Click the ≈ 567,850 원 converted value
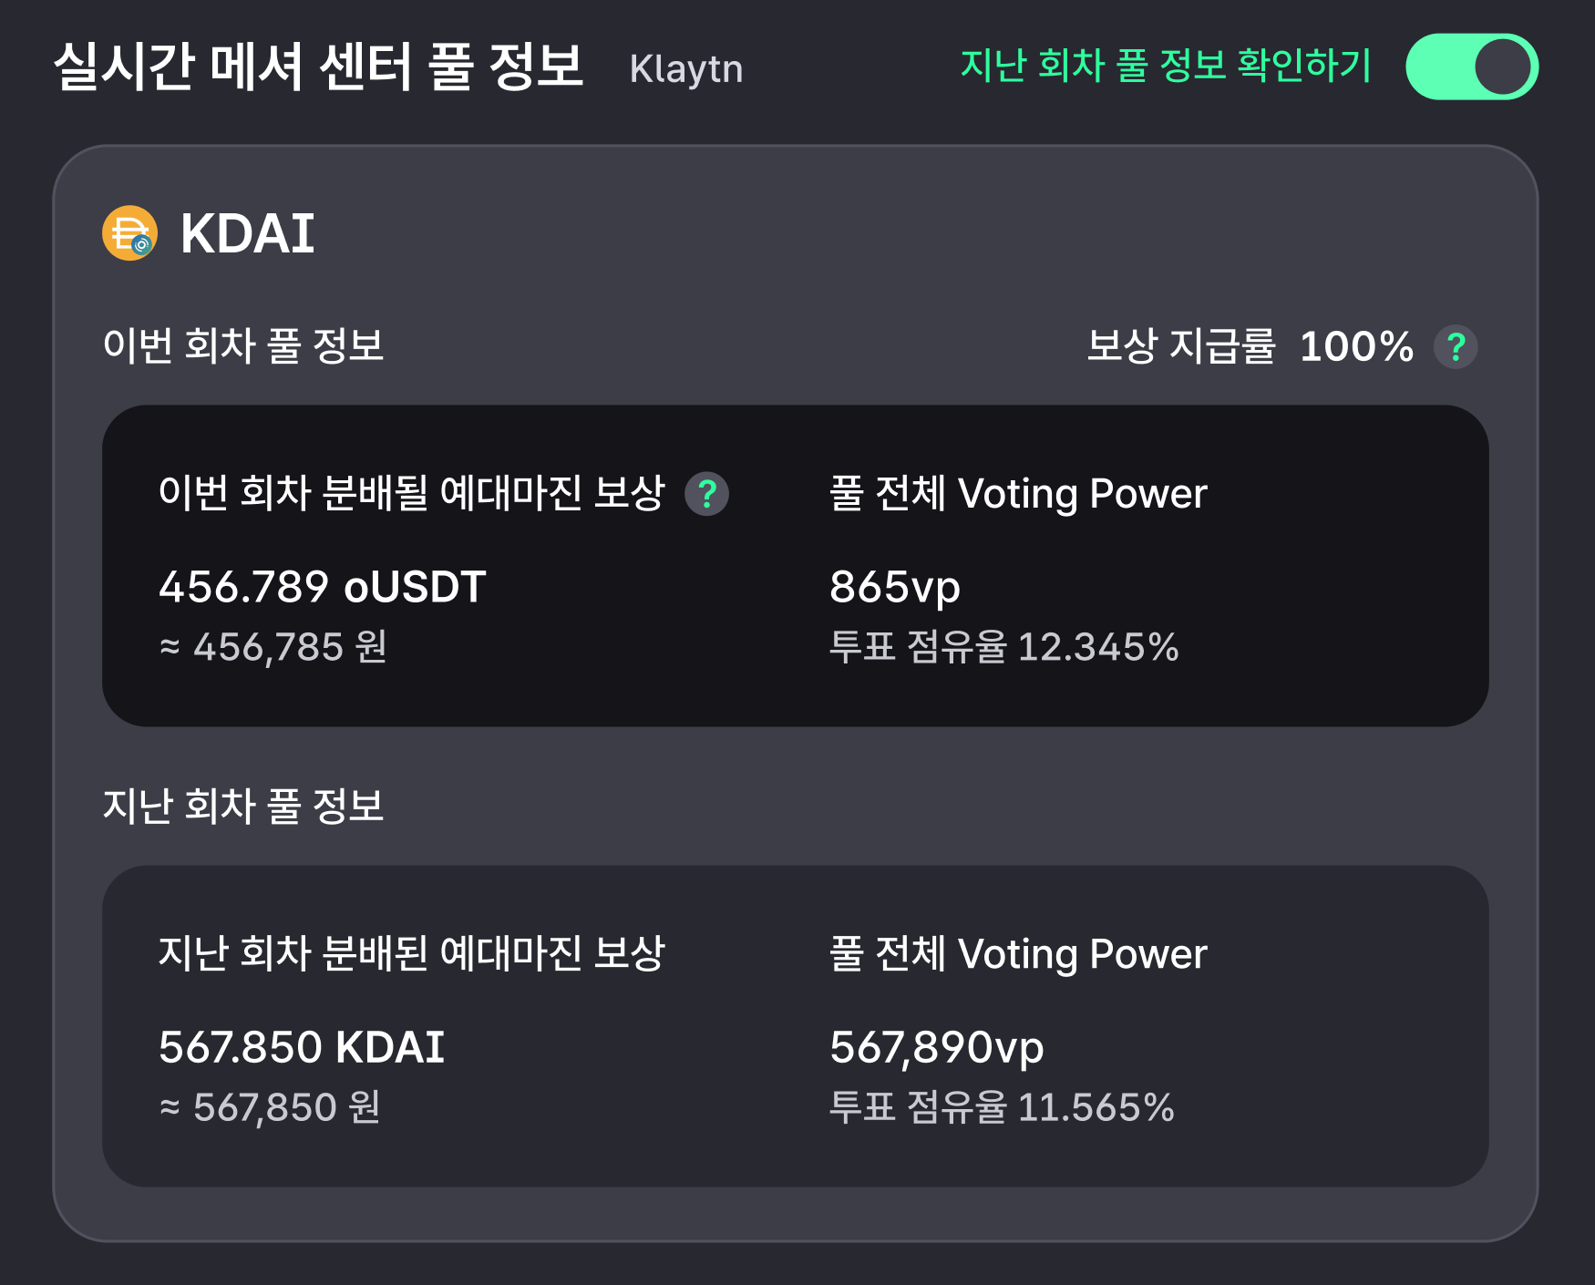Image resolution: width=1595 pixels, height=1285 pixels. (x=270, y=1107)
